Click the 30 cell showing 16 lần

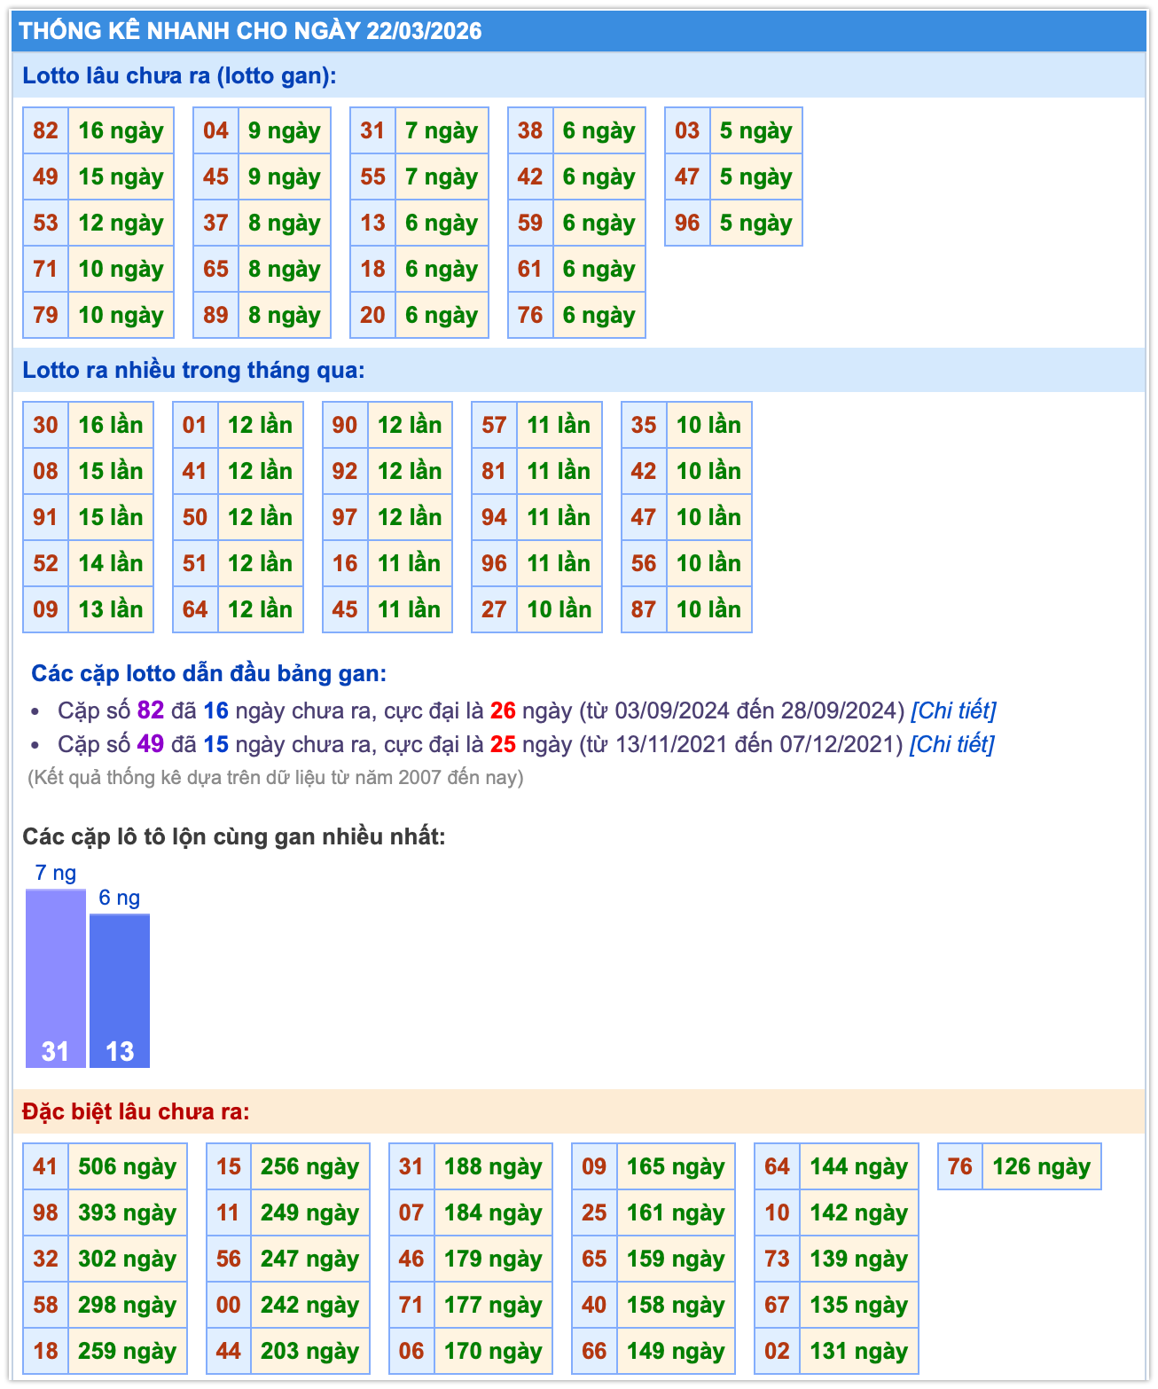(x=46, y=426)
